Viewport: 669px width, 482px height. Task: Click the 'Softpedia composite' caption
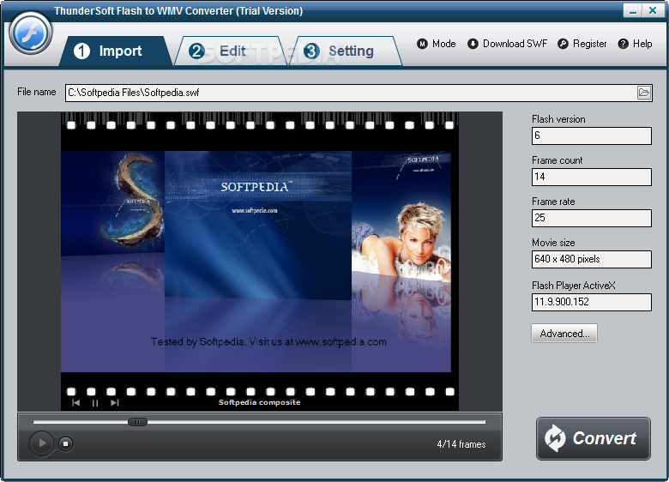pyautogui.click(x=259, y=402)
